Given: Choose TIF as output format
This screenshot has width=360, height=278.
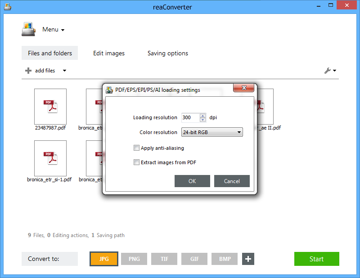Looking at the screenshot, I should tap(164, 259).
